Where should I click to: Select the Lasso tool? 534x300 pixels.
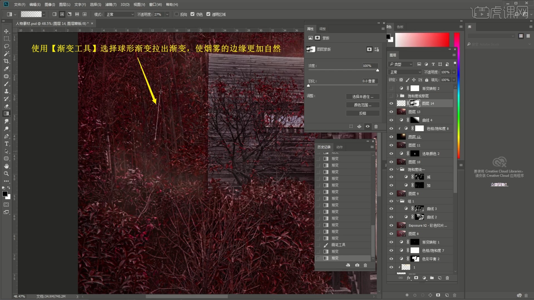[6, 46]
